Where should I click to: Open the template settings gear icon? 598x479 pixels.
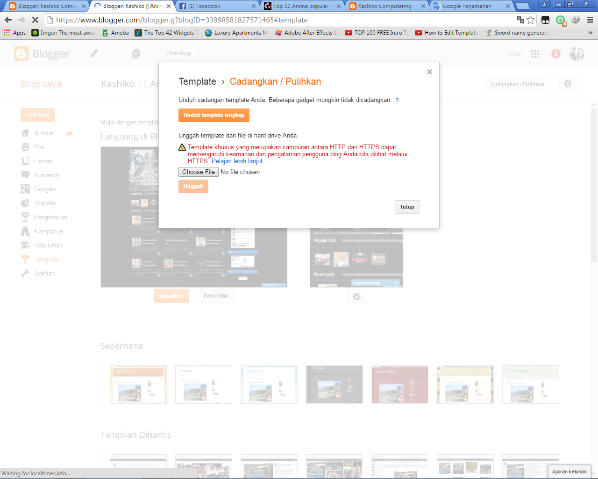pyautogui.click(x=568, y=83)
